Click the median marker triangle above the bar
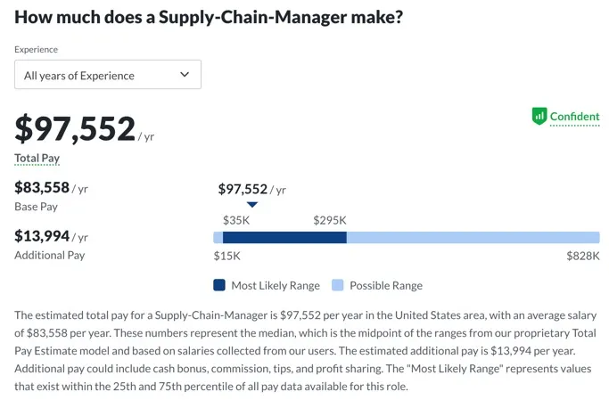The image size is (609, 400). [x=252, y=205]
